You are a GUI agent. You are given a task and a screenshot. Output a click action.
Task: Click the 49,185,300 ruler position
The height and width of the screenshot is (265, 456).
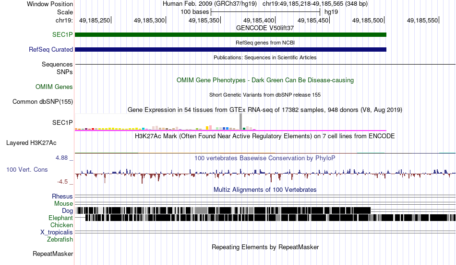pos(149,20)
